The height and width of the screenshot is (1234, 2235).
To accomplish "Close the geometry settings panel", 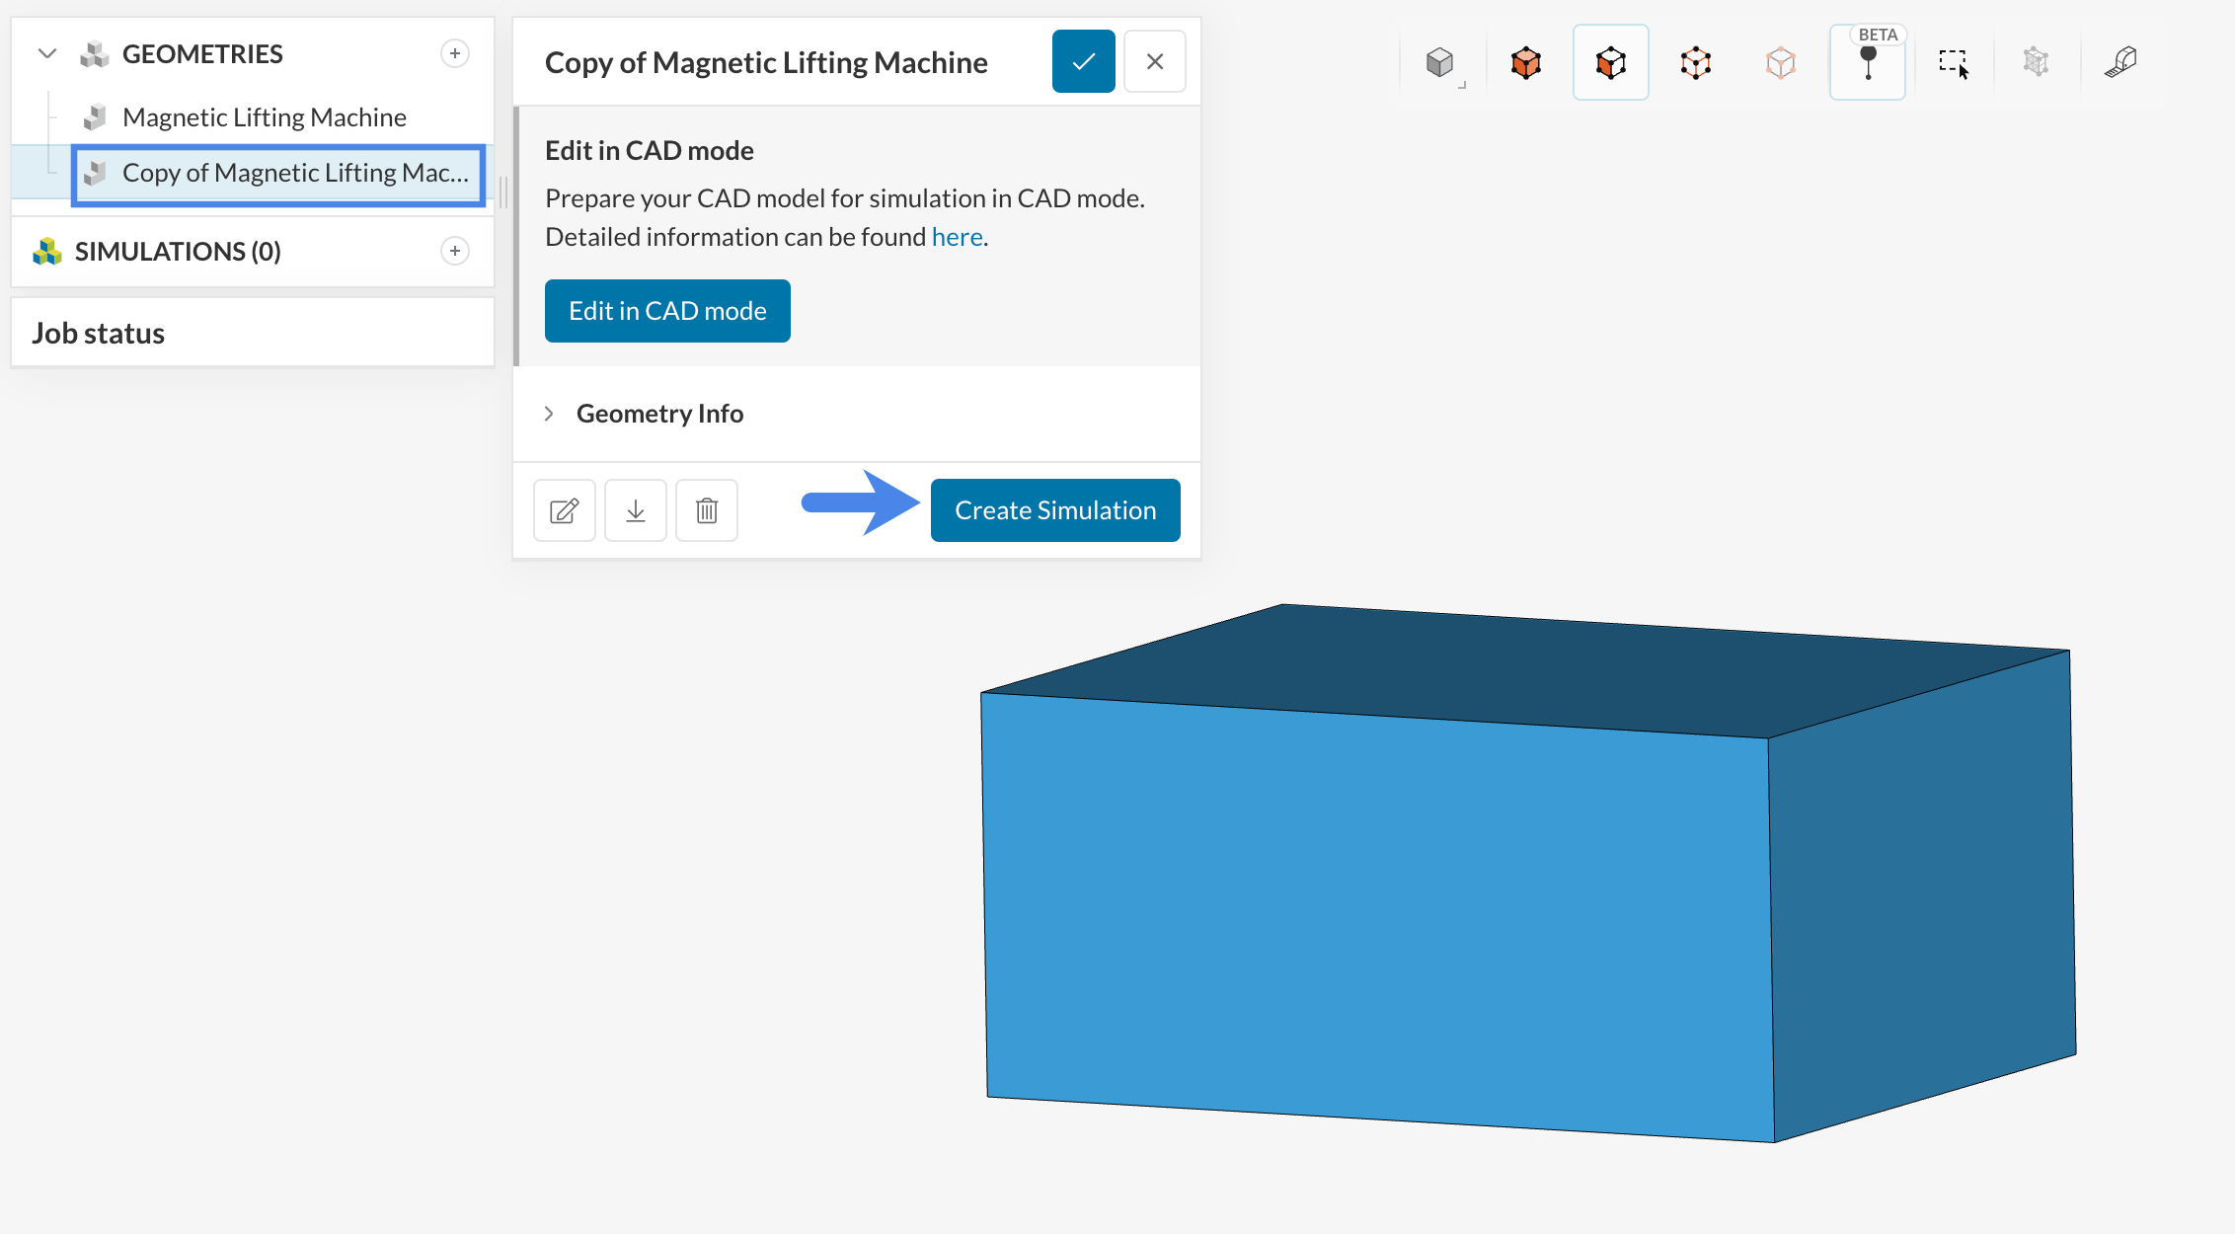I will pos(1154,61).
